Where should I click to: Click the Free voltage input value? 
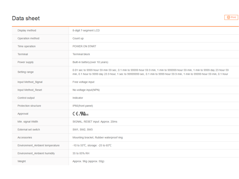tap(83, 82)
